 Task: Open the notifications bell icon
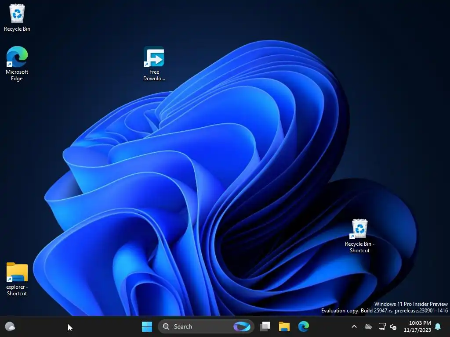tap(438, 326)
